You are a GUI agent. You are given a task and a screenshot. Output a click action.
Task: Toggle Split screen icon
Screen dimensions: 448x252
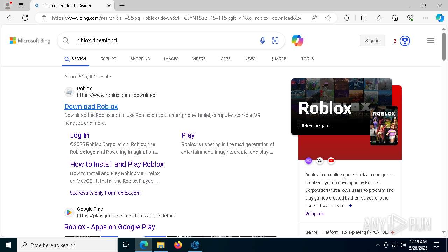point(364,18)
